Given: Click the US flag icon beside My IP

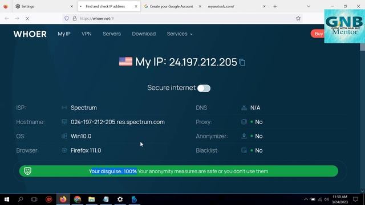Looking at the screenshot, I should tap(125, 62).
